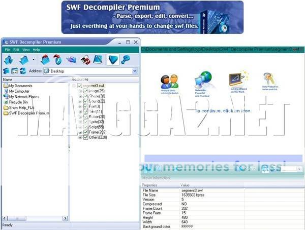Click the '1635503 bytes' value cell
305x230 pixels.
pyautogui.click(x=193, y=195)
